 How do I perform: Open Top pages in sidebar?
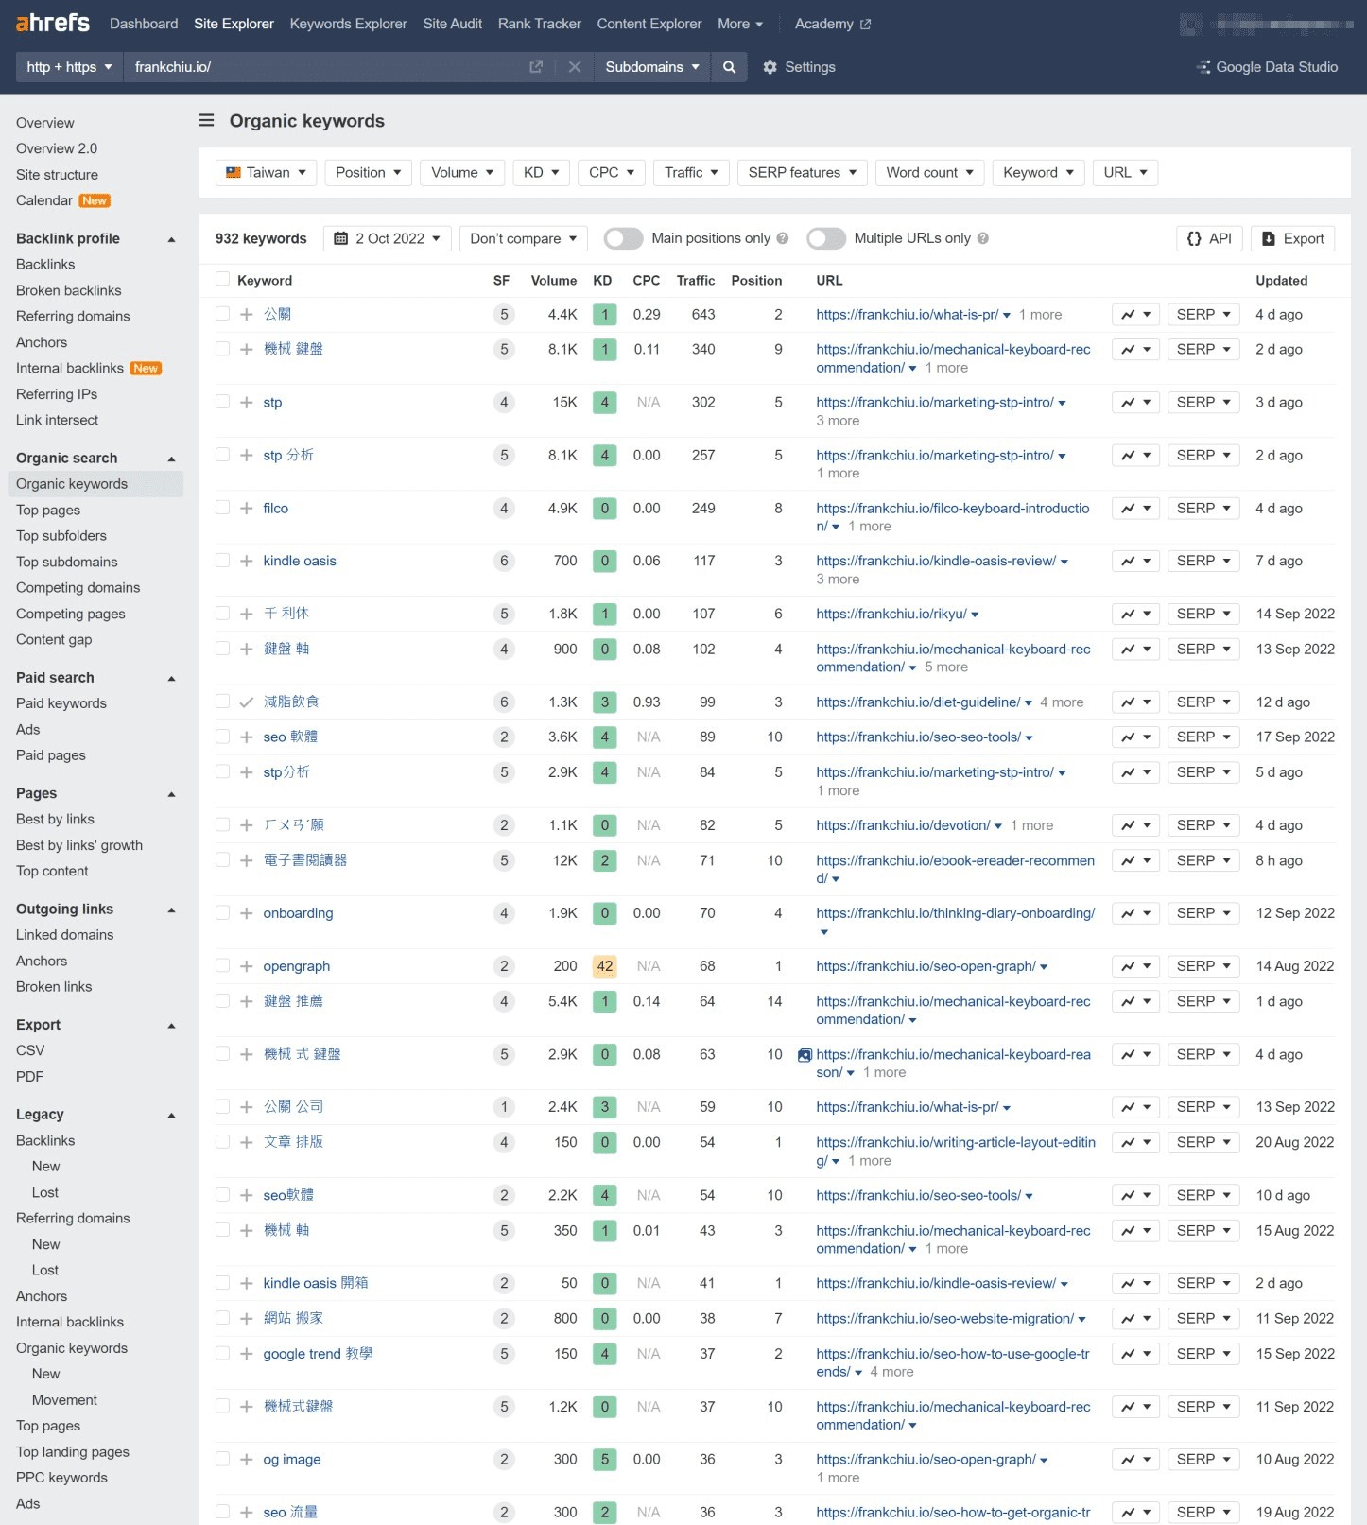48,510
